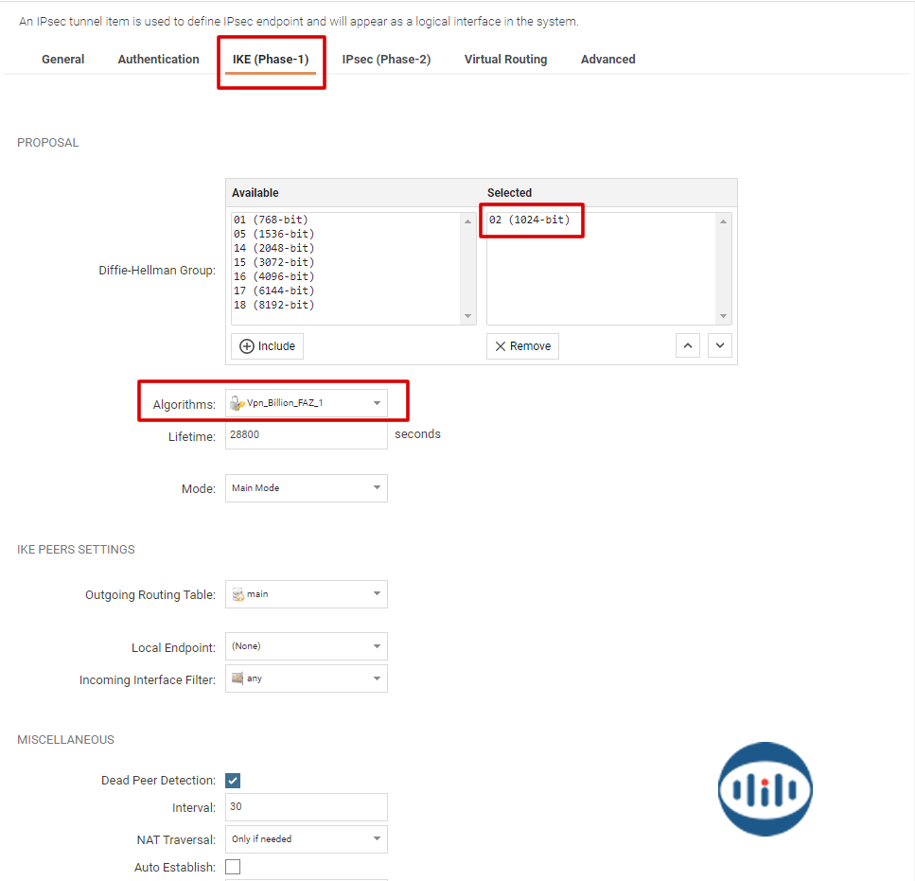The width and height of the screenshot is (915, 881).
Task: Move selected group down with arrow
Action: (x=720, y=346)
